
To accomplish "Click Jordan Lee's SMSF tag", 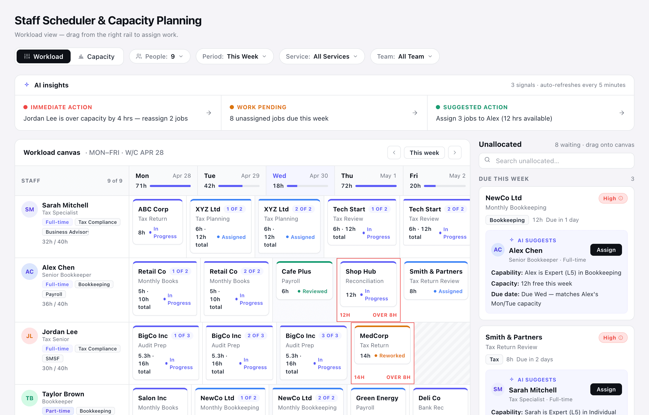I will tap(52, 358).
